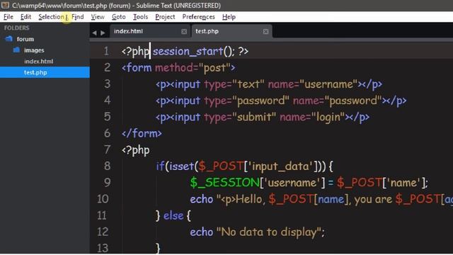Close the test.php tab
This screenshot has width=453, height=255.
tap(266, 31)
